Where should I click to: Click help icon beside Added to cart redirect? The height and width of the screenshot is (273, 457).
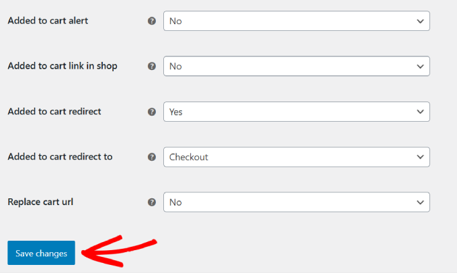pos(151,112)
